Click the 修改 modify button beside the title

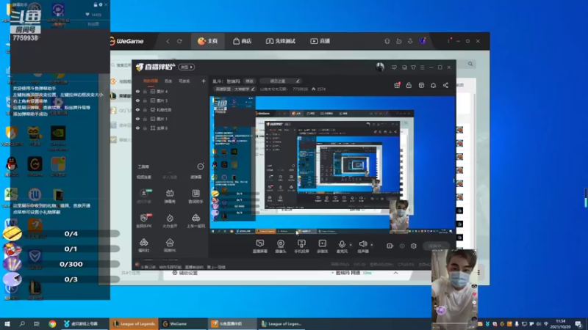click(249, 81)
